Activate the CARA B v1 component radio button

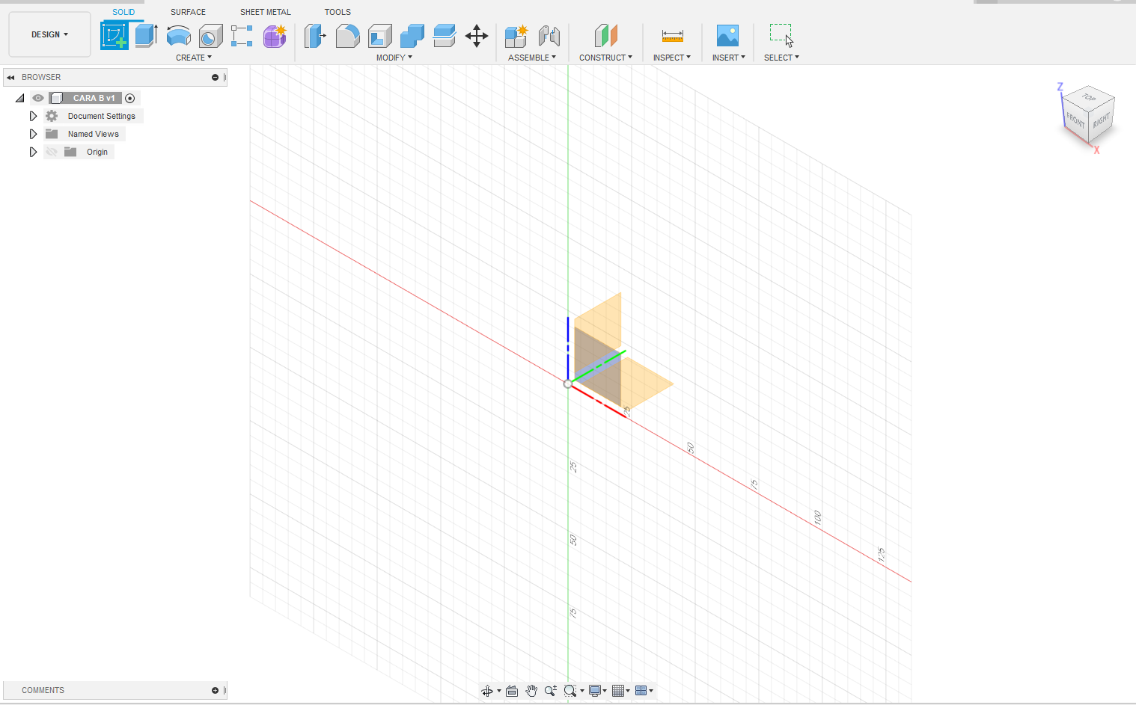pos(130,98)
